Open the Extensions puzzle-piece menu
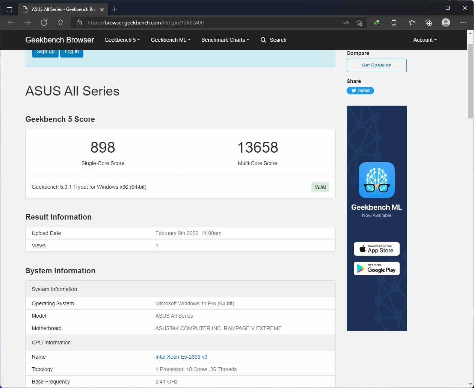This screenshot has height=388, width=474. click(394, 23)
